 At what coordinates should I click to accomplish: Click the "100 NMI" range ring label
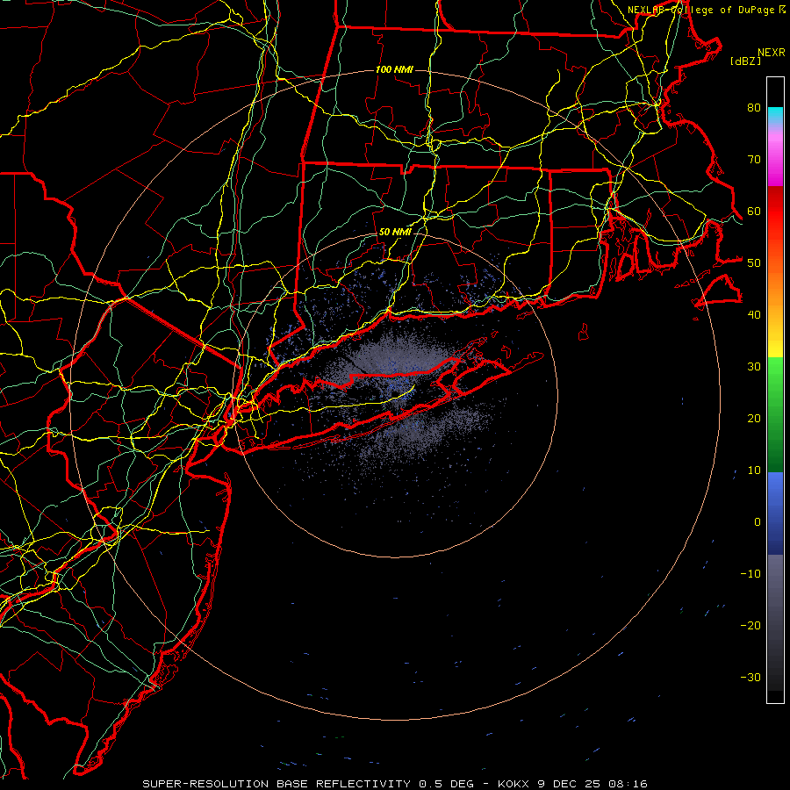click(x=394, y=69)
